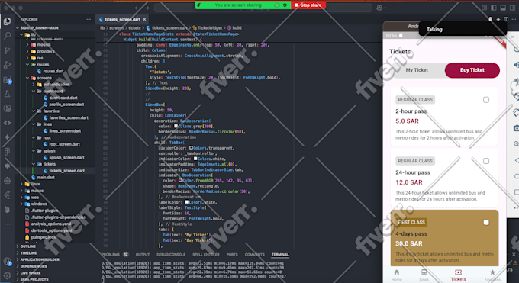Click the emulator back triangle button
Image resolution: width=519 pixels, height=283 pixels.
[x=516, y=160]
